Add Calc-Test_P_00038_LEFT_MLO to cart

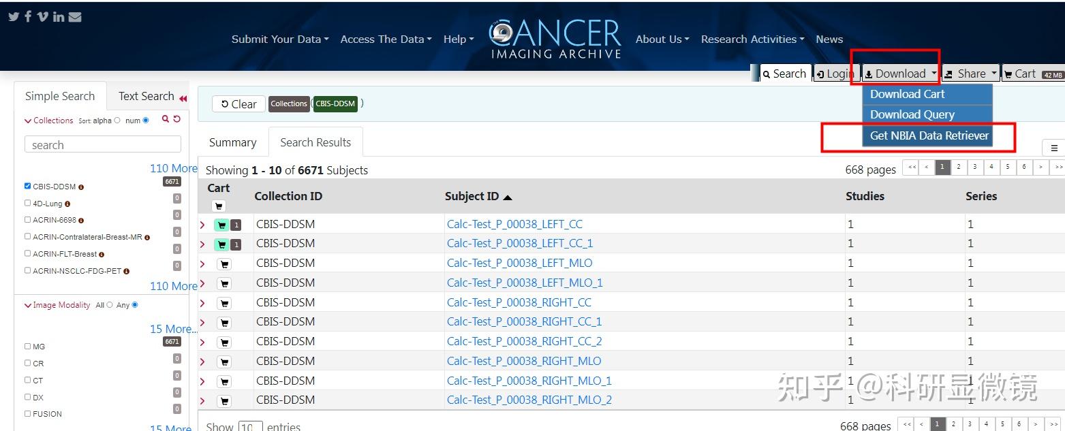coord(223,263)
